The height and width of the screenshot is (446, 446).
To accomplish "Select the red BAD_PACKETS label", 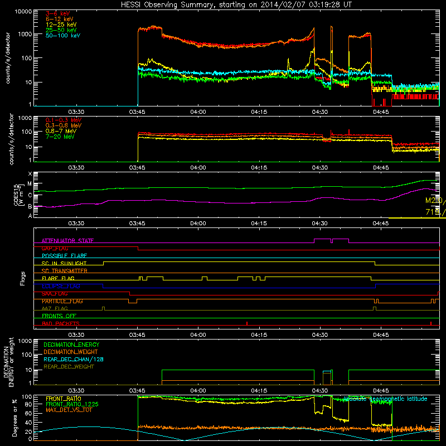I will (x=61, y=323).
